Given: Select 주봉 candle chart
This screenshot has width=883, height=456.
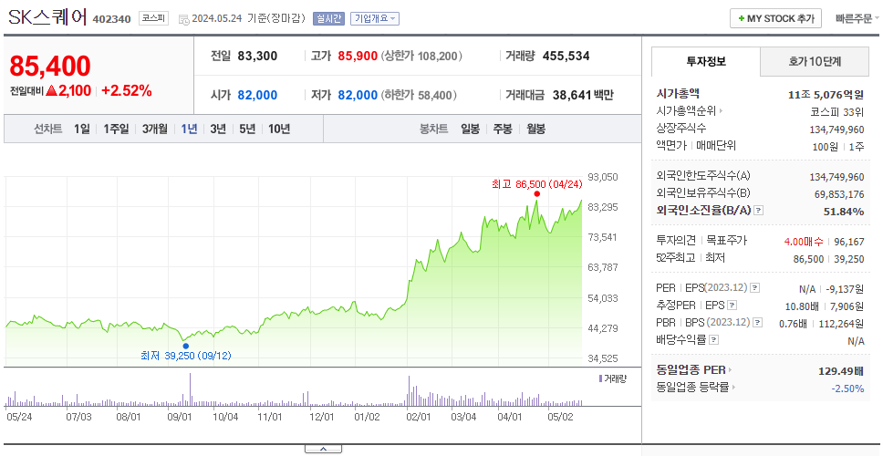Looking at the screenshot, I should (x=503, y=129).
